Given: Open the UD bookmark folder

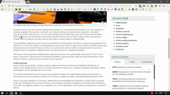Looking at the screenshot, I should pyautogui.click(x=77, y=9).
